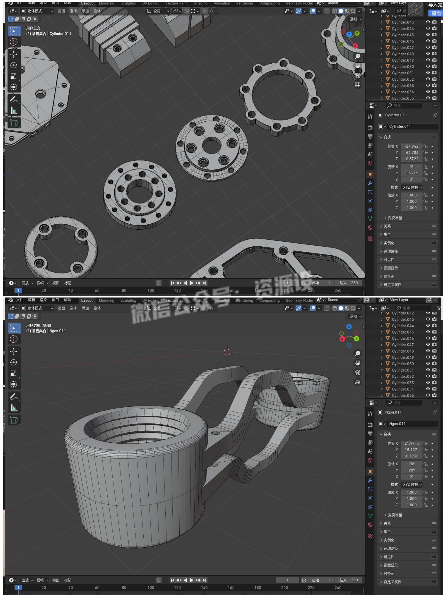Open Texture properties tab in lower properties panel
Screen dimensions: 446x595
(370, 536)
